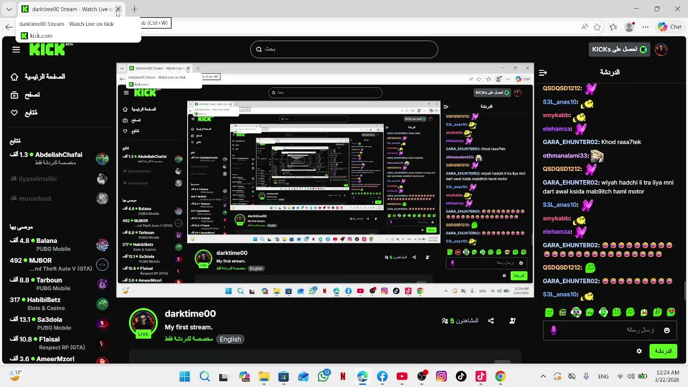The height and width of the screenshot is (387, 688).
Task: Open a new browser tab
Action: coord(134,9)
